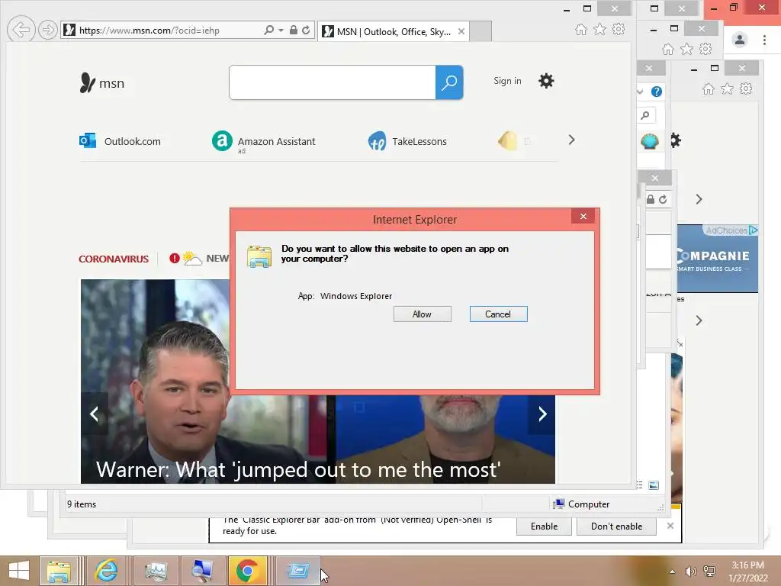The height and width of the screenshot is (586, 781).
Task: Open the TakeLessons shortcut
Action: point(407,141)
